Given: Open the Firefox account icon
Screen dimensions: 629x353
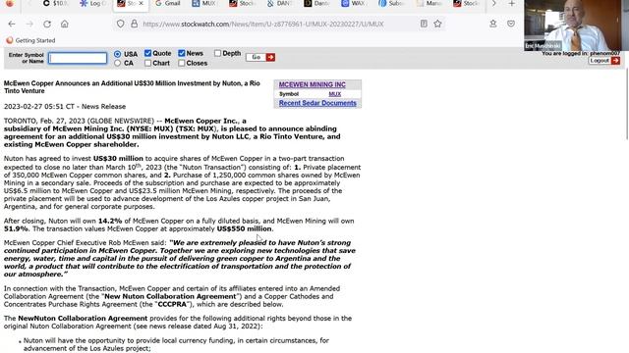Looking at the screenshot, I should pos(493,24).
